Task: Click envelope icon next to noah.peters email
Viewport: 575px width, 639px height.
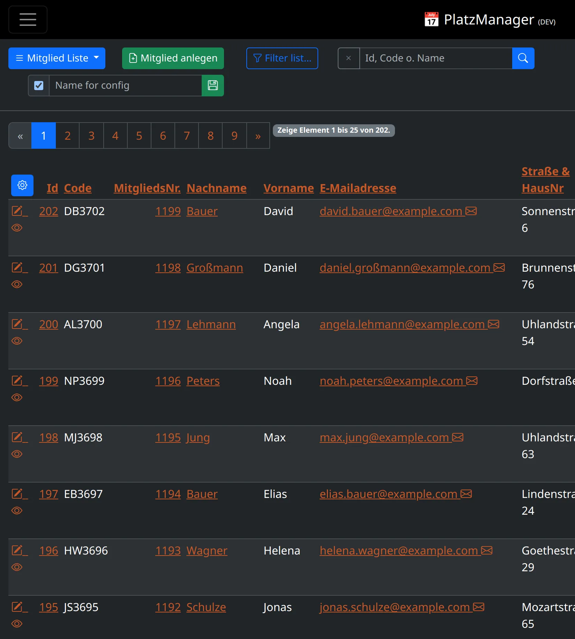Action: point(472,381)
